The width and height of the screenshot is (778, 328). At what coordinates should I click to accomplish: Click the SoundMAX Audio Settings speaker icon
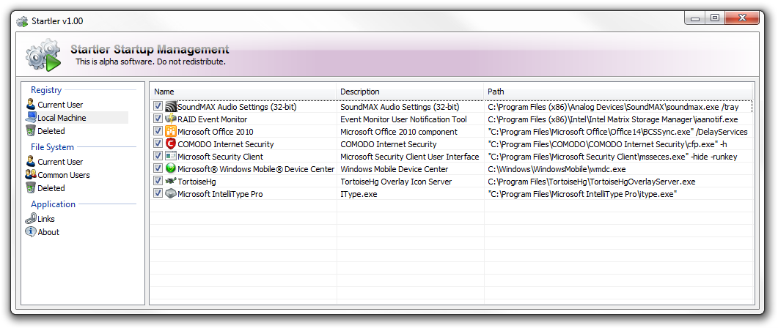coord(171,107)
